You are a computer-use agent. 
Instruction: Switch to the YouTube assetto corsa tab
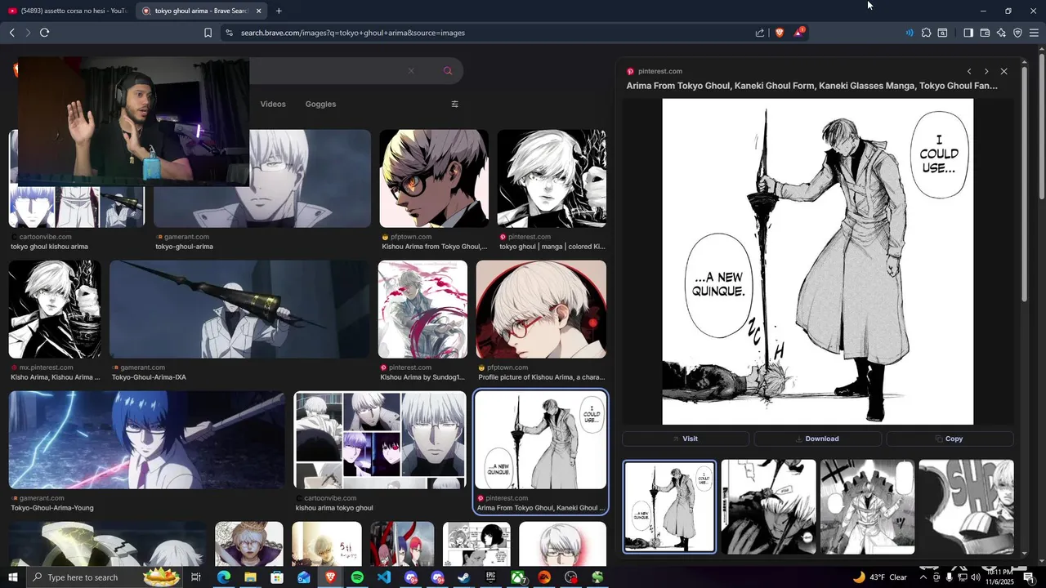click(67, 11)
